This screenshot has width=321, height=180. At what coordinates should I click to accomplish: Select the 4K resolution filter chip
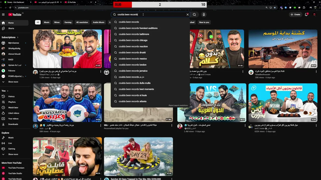(x=82, y=22)
